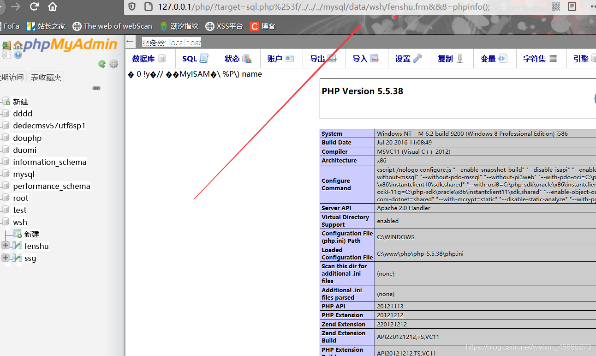
Task: Select the information_schema database
Action: [x=50, y=162]
